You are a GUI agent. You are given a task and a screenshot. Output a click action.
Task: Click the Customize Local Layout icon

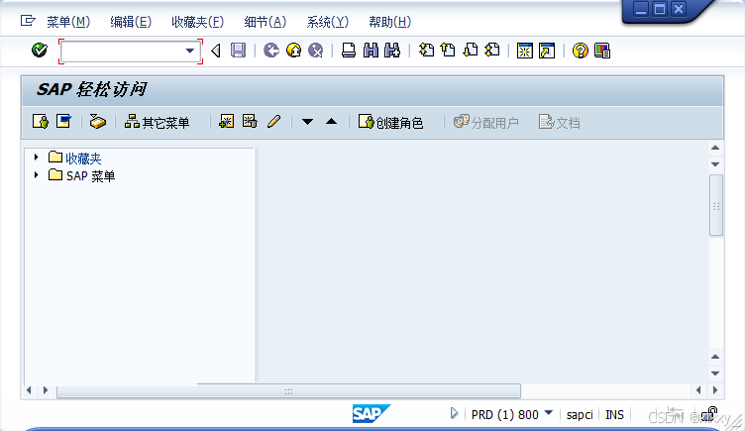(x=602, y=51)
